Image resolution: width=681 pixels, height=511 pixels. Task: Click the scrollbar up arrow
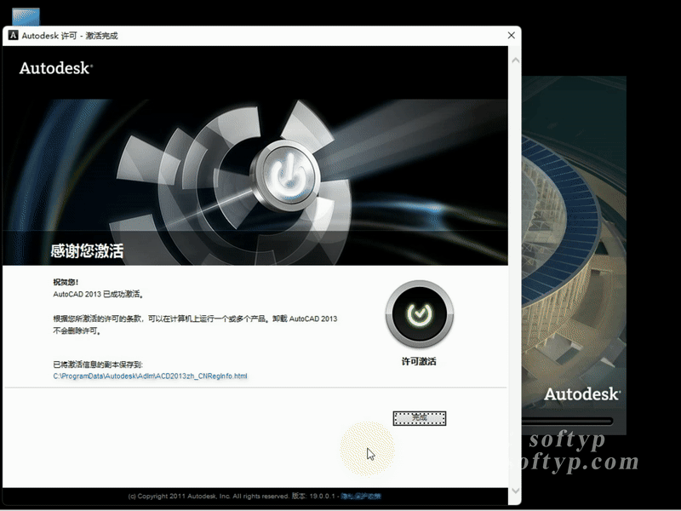[516, 60]
